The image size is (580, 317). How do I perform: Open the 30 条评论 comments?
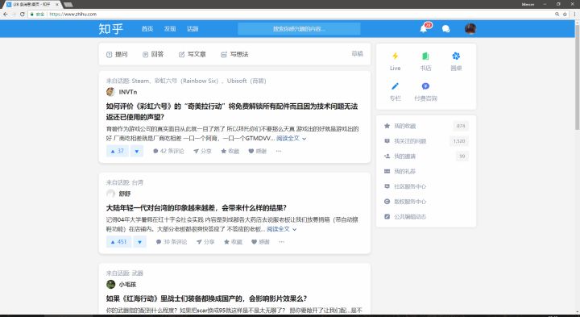pyautogui.click(x=172, y=242)
